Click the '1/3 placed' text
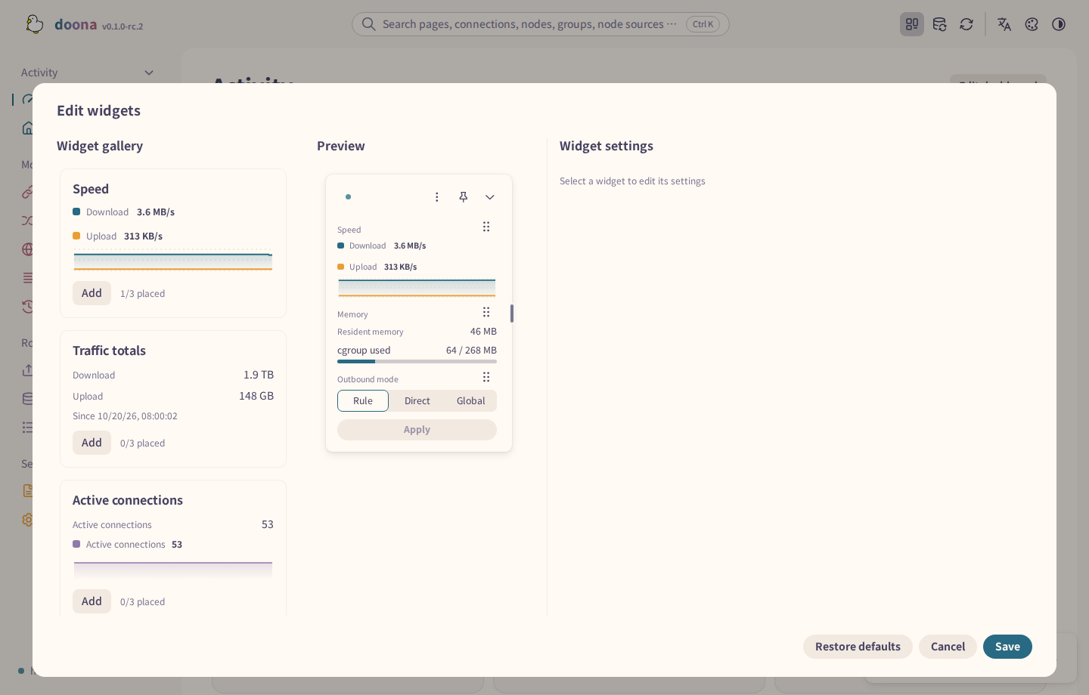The height and width of the screenshot is (695, 1089). click(142, 294)
